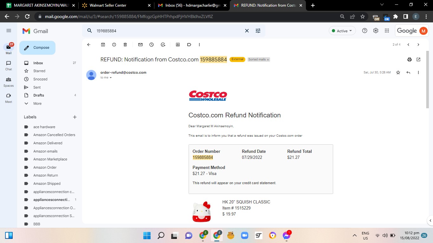The height and width of the screenshot is (243, 433).
Task: Open a new browser tab
Action: click(313, 5)
